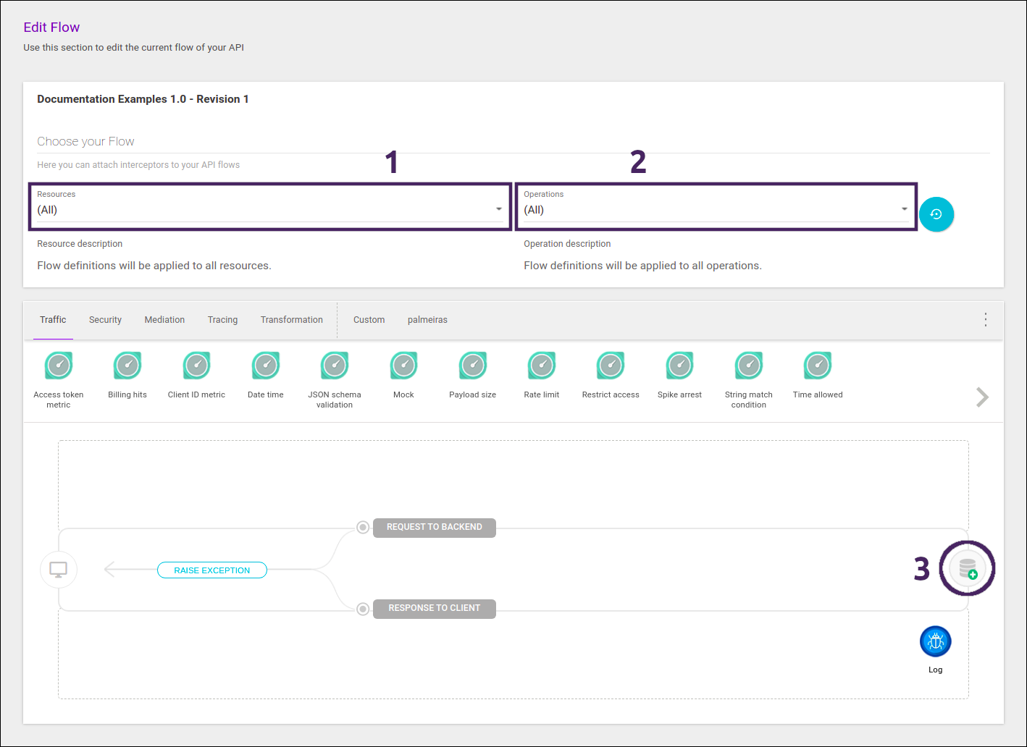Click the client monitor icon
The height and width of the screenshot is (747, 1027).
coord(59,570)
